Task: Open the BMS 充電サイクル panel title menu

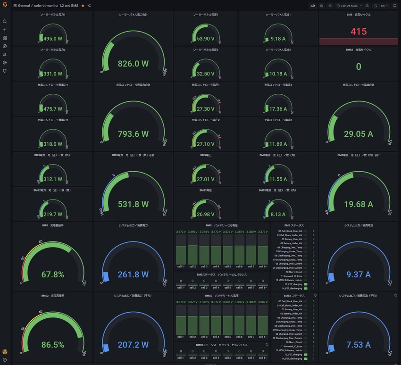Action: (x=359, y=15)
